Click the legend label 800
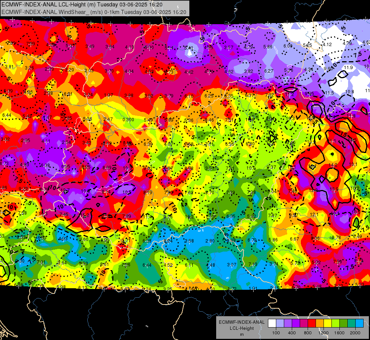 pyautogui.click(x=308, y=333)
